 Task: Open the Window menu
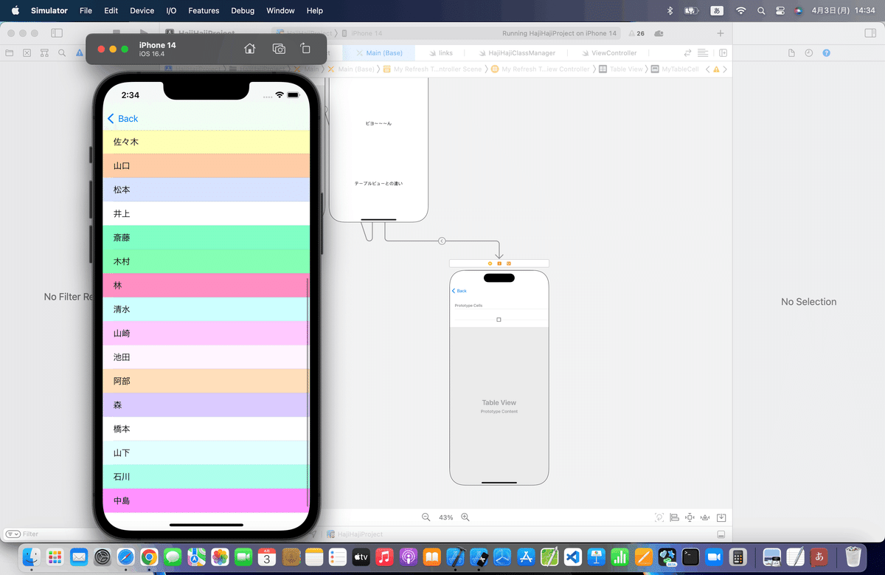click(x=280, y=11)
